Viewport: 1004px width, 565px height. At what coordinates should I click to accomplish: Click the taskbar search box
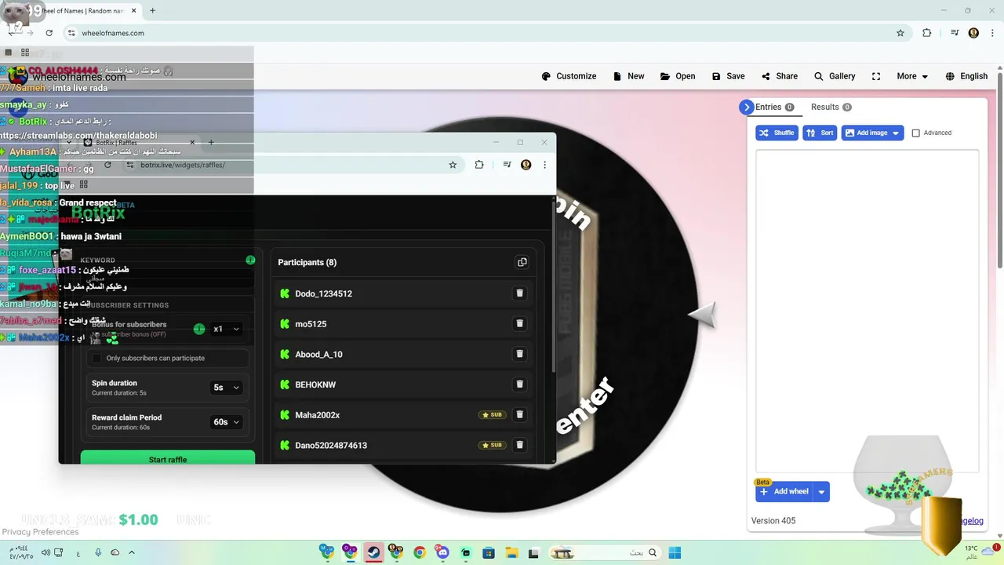click(604, 552)
